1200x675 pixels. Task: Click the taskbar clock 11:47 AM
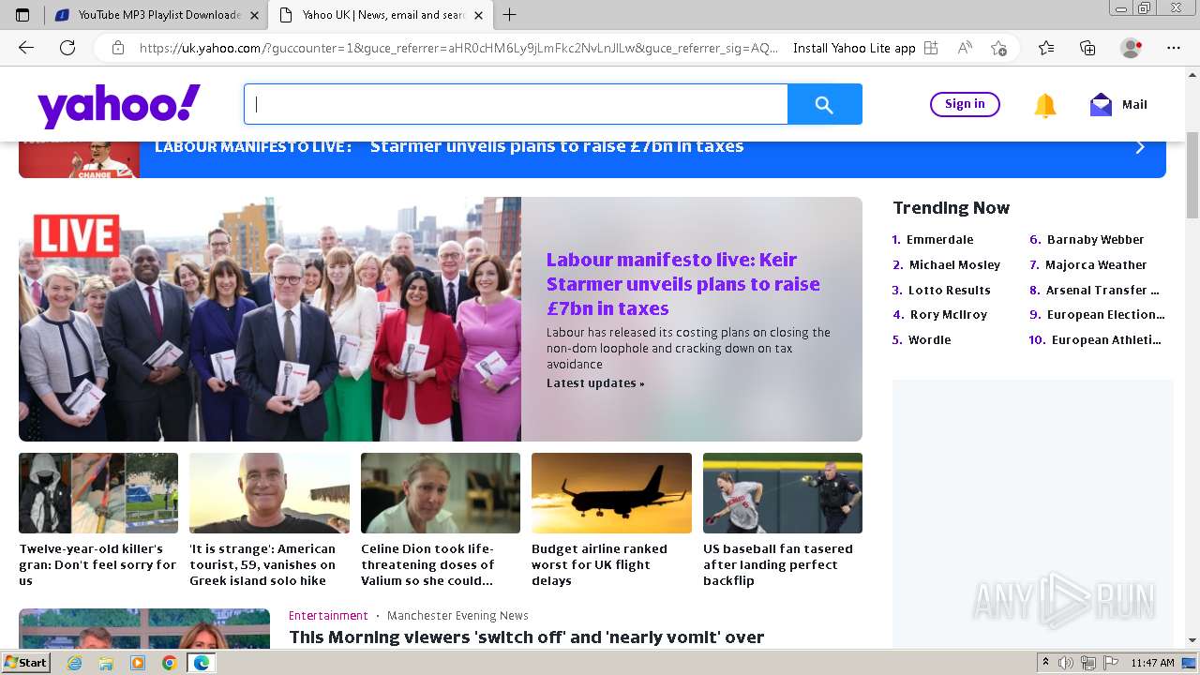point(1152,663)
